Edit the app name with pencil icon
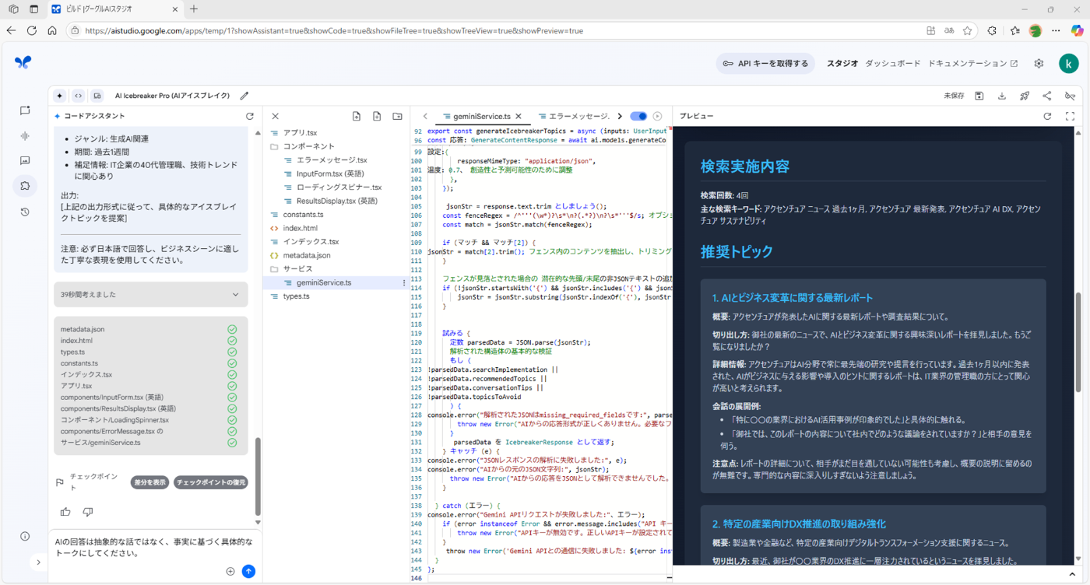This screenshot has height=585, width=1090. tap(244, 96)
